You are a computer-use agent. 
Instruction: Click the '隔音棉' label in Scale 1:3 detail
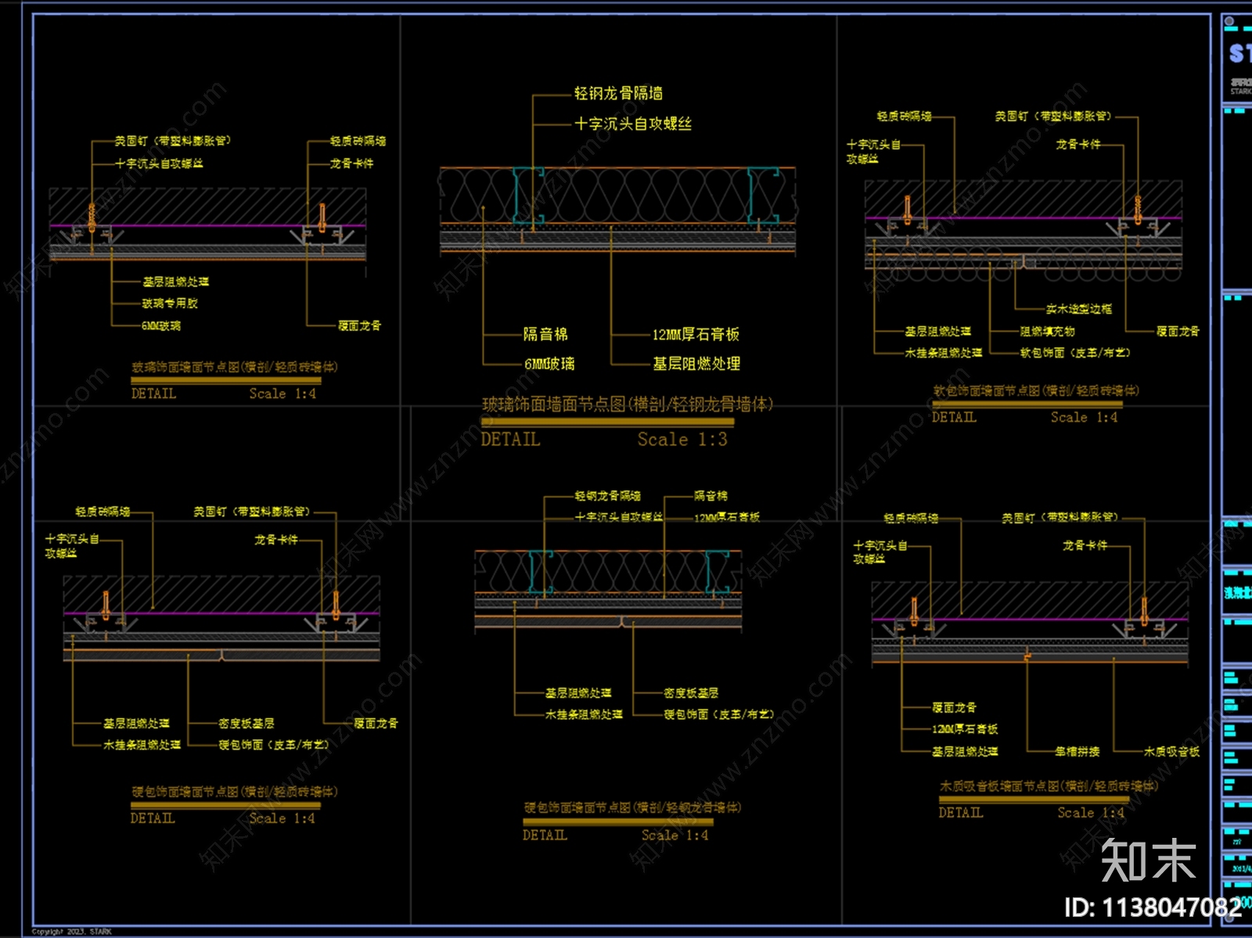[x=545, y=334]
